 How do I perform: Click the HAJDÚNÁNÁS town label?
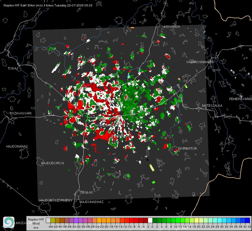[x=17, y=146]
